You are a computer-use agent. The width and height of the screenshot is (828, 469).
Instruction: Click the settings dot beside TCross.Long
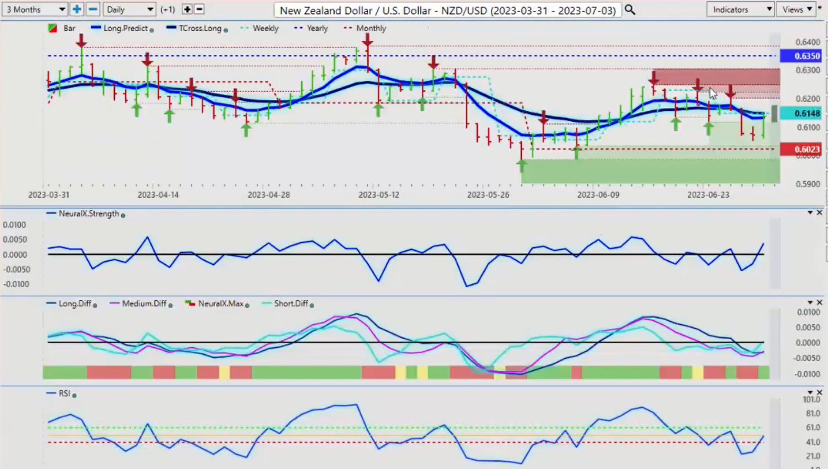pos(225,29)
